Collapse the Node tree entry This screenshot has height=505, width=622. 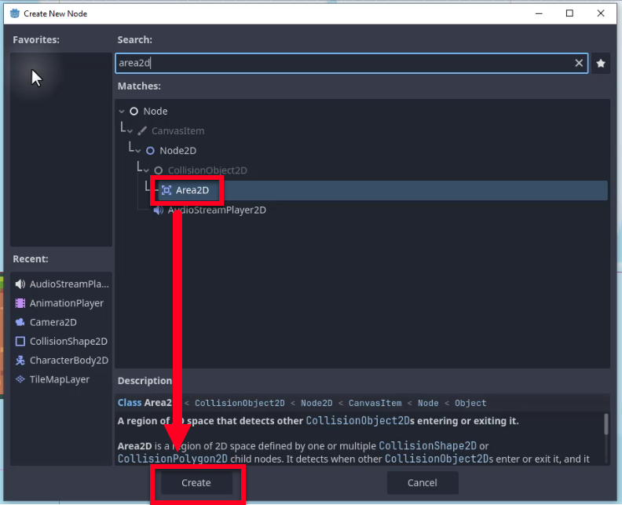tap(122, 112)
